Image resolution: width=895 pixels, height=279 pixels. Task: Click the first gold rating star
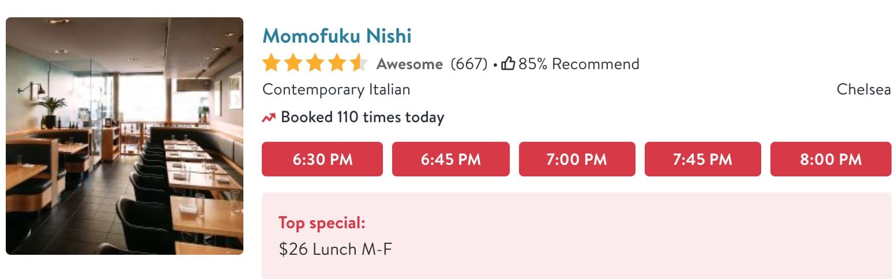pos(272,63)
